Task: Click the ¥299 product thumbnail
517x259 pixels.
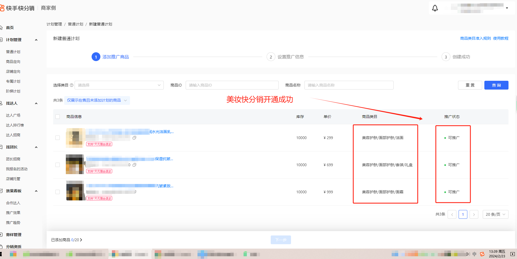Action: tap(75, 138)
